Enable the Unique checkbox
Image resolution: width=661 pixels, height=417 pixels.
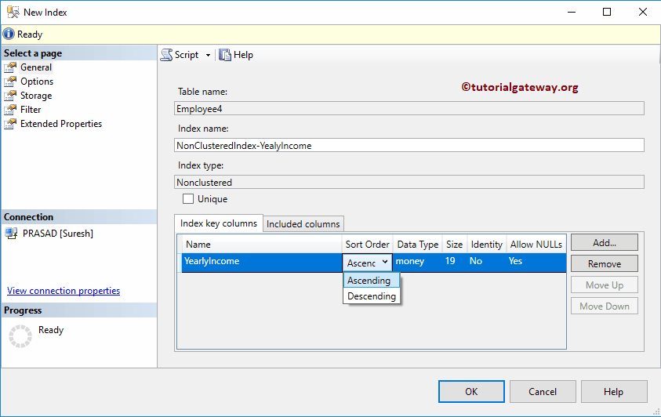pos(188,199)
